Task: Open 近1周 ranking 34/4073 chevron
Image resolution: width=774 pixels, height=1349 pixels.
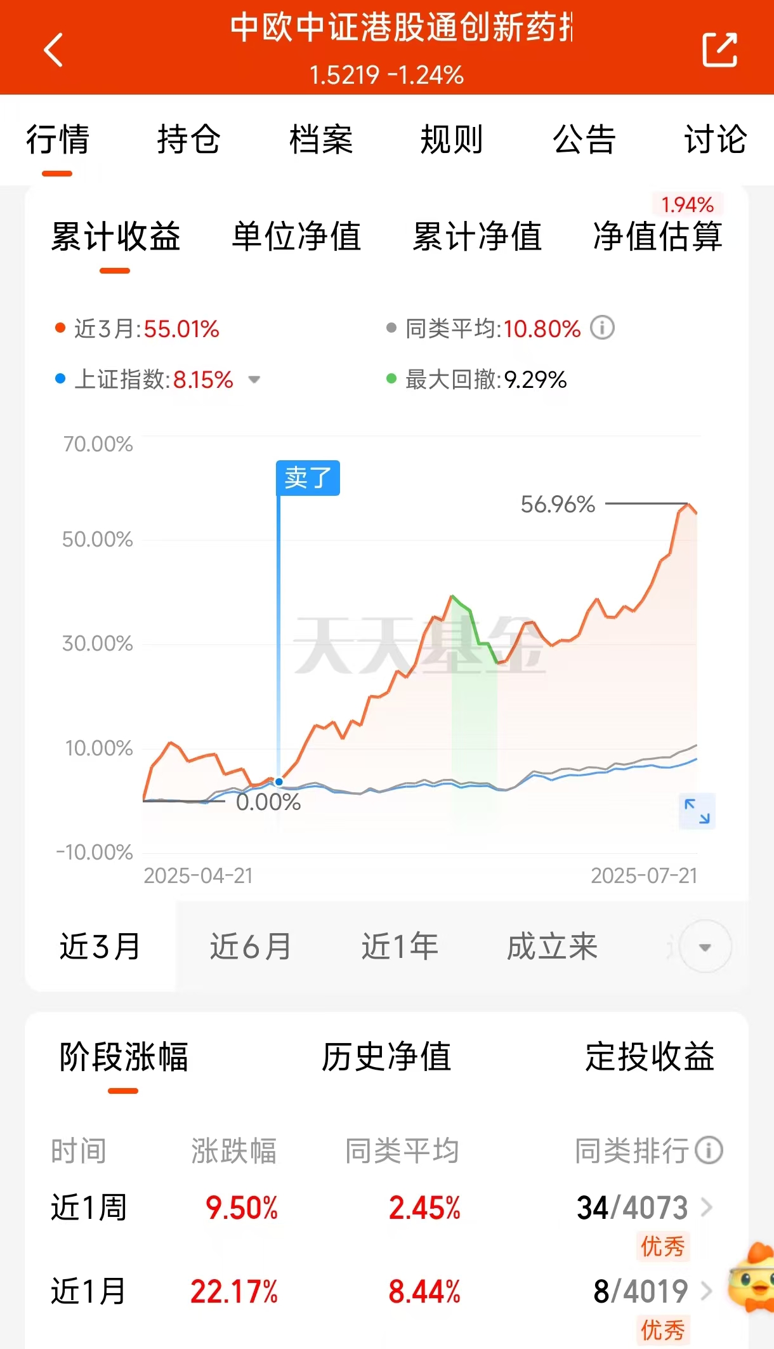Action: [707, 1207]
